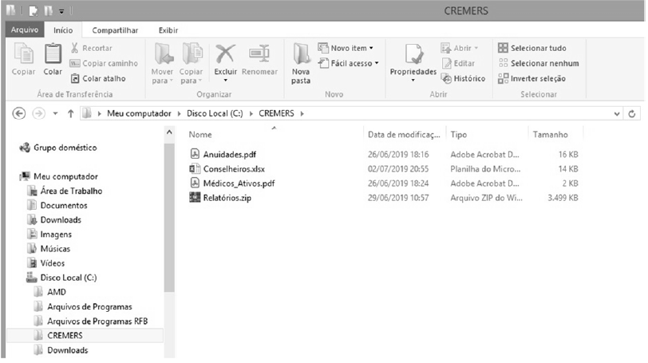This screenshot has height=363, width=648.
Task: Open the Arquivo menu tab
Action: [25, 30]
